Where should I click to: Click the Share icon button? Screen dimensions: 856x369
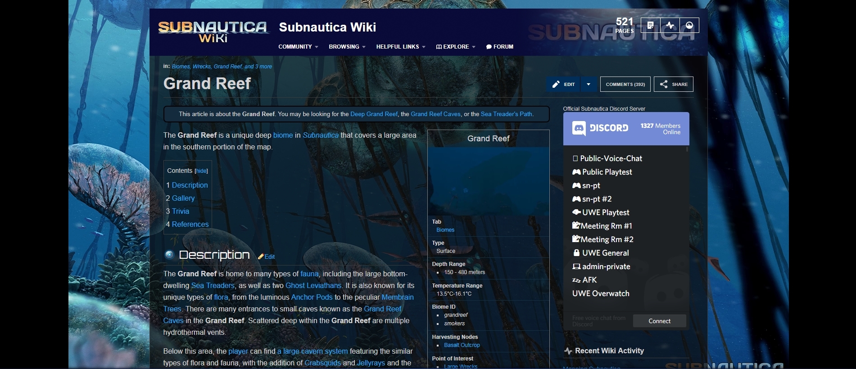point(674,84)
